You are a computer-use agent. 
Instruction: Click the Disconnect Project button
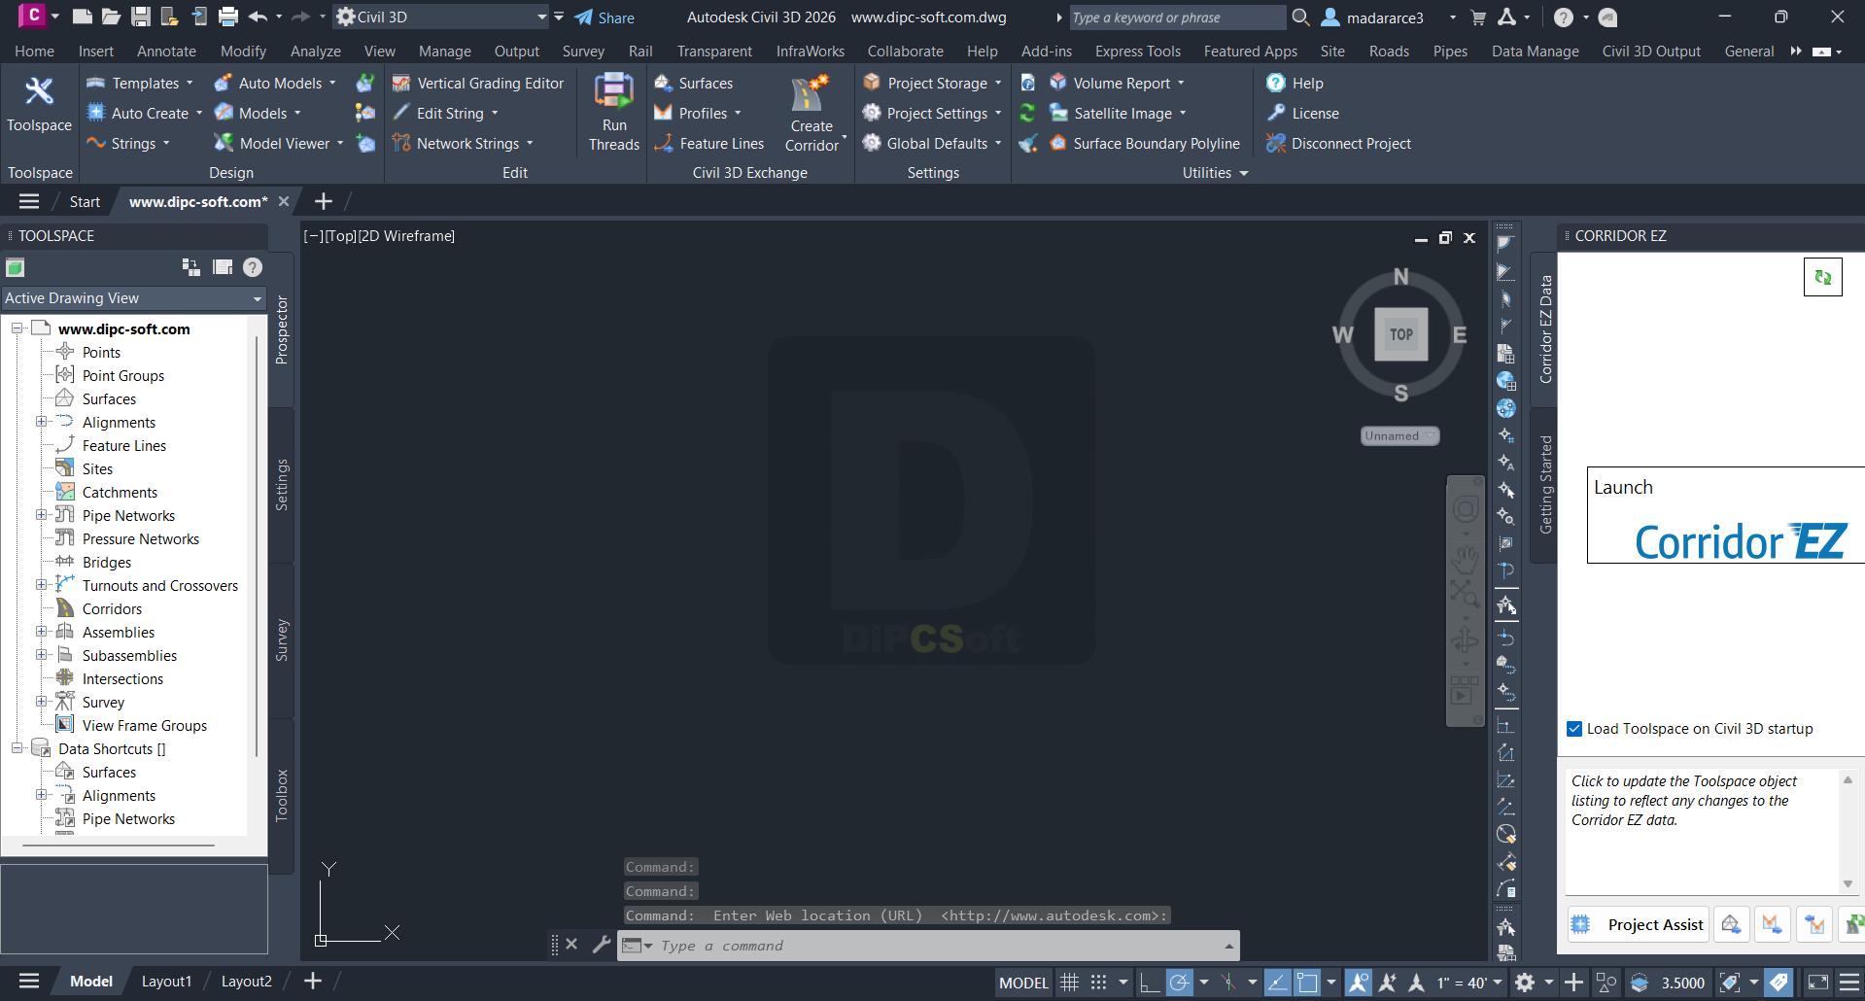(1339, 144)
